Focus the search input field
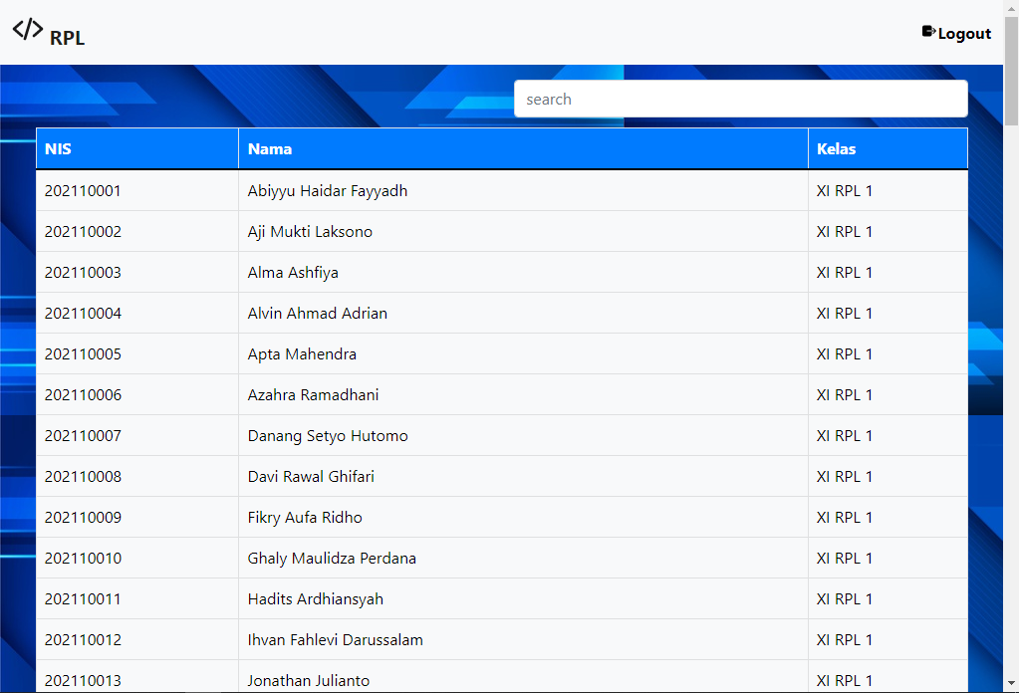The image size is (1019, 693). coord(741,99)
